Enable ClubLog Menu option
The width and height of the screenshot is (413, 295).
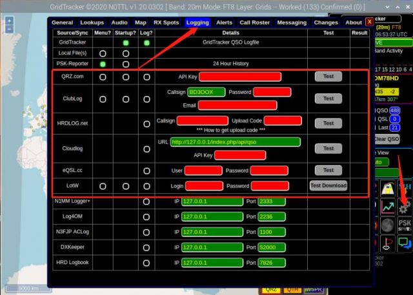pos(103,99)
